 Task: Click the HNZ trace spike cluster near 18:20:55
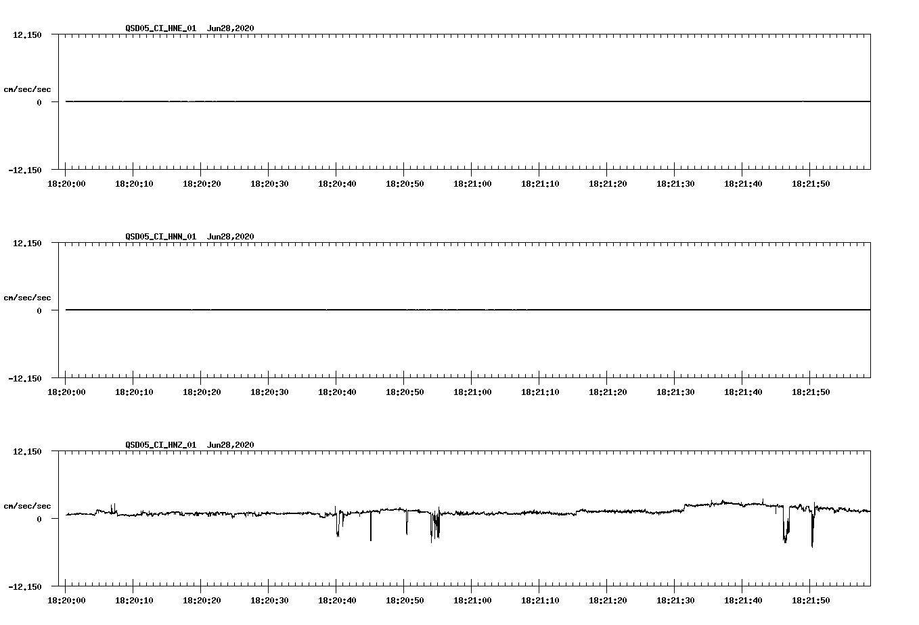click(435, 525)
